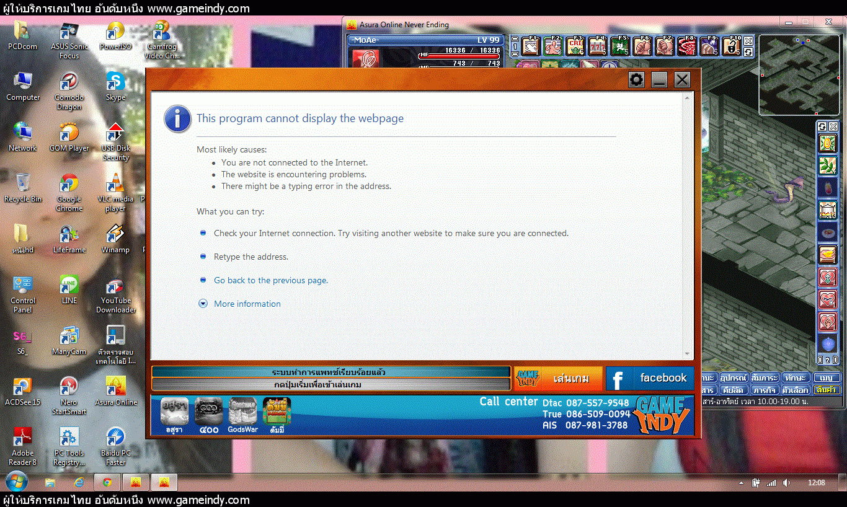The width and height of the screenshot is (847, 507).
Task: Click the HP bar of -MoAe-
Action: click(x=459, y=56)
